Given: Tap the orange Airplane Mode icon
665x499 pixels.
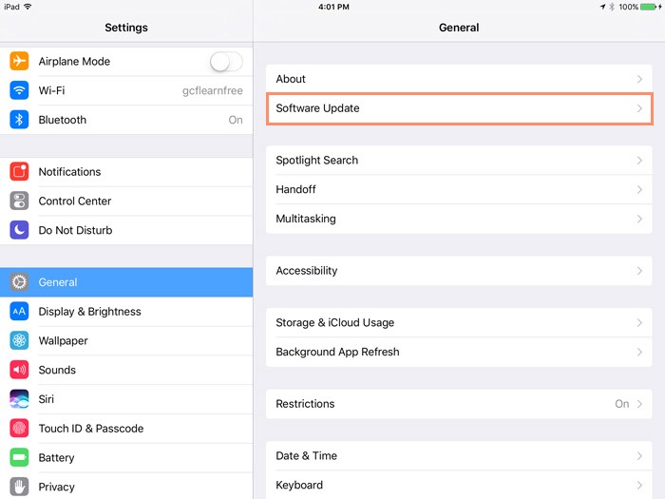Looking at the screenshot, I should 19,62.
